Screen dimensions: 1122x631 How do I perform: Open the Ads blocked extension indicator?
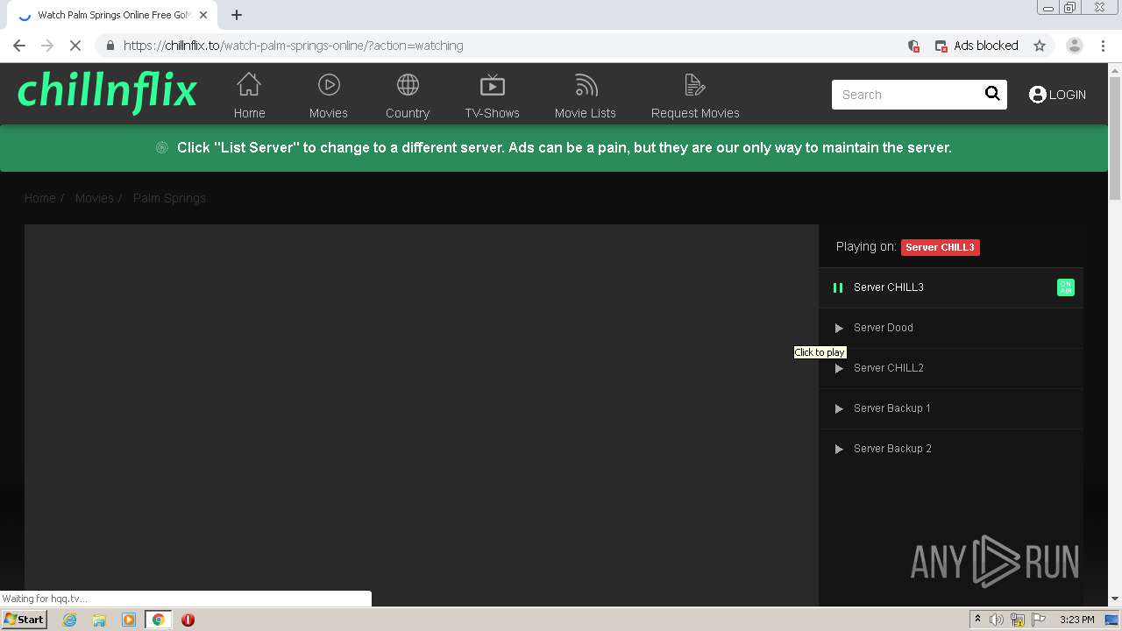(x=976, y=46)
